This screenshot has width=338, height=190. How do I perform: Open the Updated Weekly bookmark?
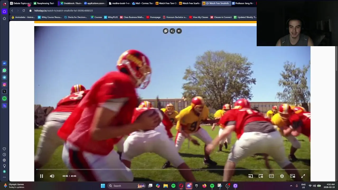pyautogui.click(x=245, y=17)
